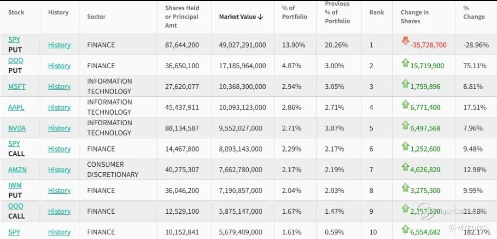Open History link for SPY PUT row
This screenshot has height=239, width=497.
59,45
